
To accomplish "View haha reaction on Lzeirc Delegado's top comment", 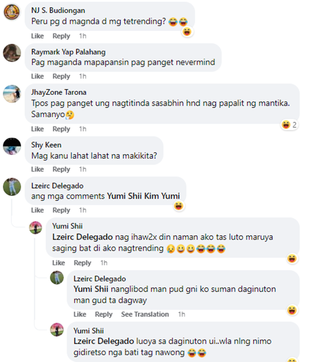I will (x=179, y=206).
